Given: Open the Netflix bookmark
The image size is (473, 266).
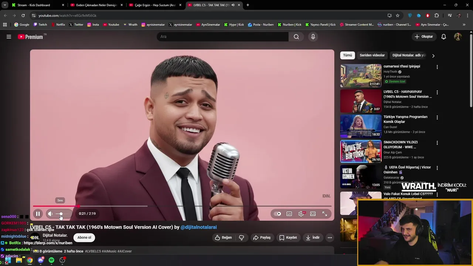Looking at the screenshot, I should coord(58,25).
